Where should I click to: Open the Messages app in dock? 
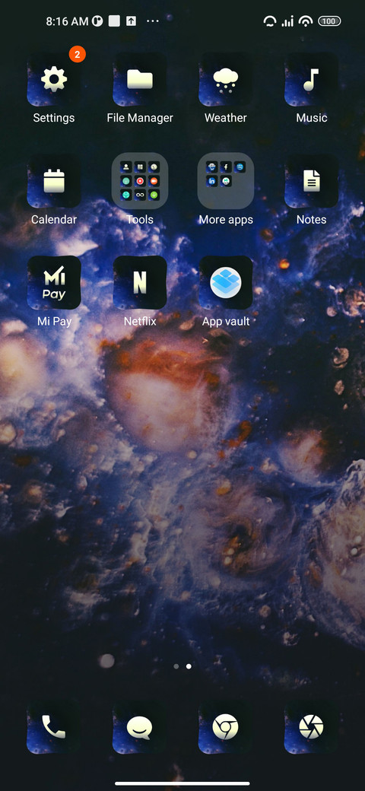tap(140, 727)
